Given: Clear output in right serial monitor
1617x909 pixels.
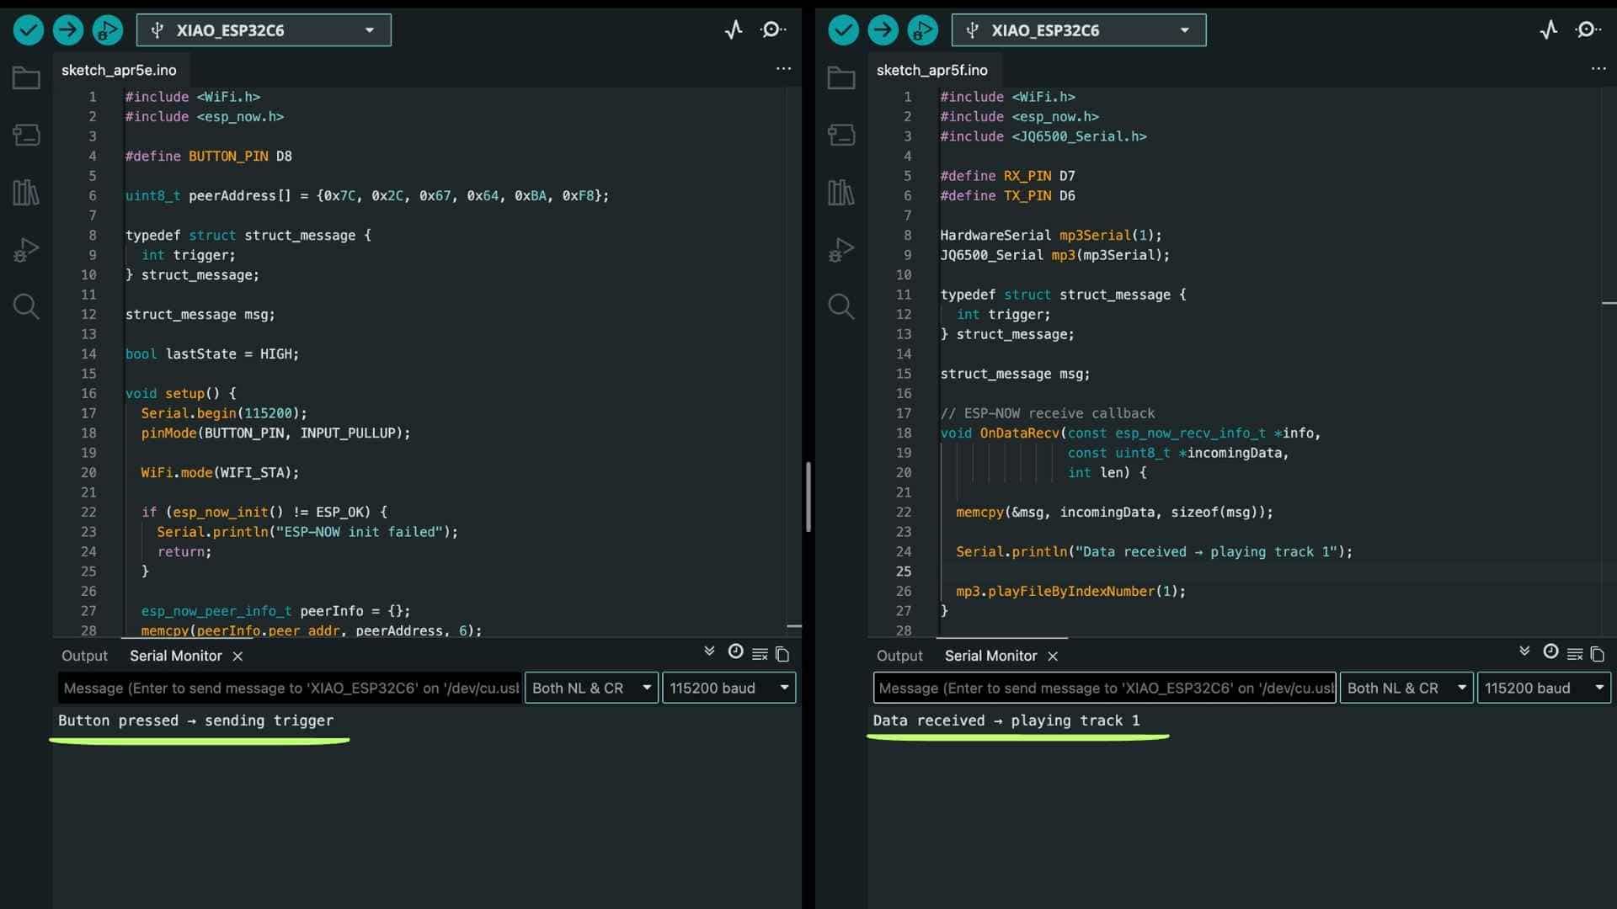Looking at the screenshot, I should pyautogui.click(x=1574, y=654).
